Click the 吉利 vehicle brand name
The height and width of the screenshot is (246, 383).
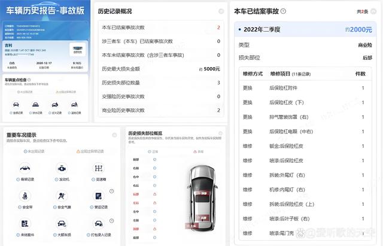tap(8, 45)
